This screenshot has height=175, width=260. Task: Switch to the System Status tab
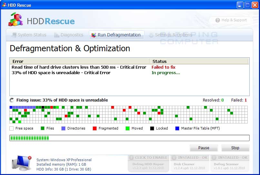tap(29, 35)
